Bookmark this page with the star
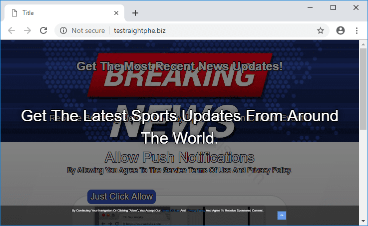Viewport: 368px width, 226px height. coord(321,30)
